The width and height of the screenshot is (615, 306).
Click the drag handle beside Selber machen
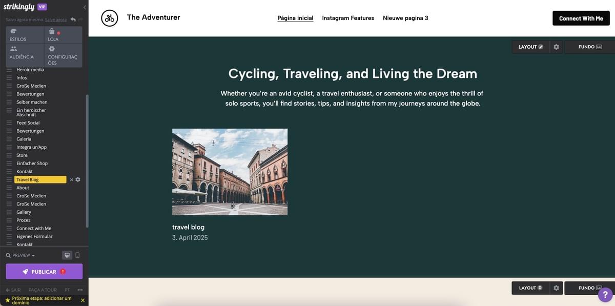pos(9,102)
